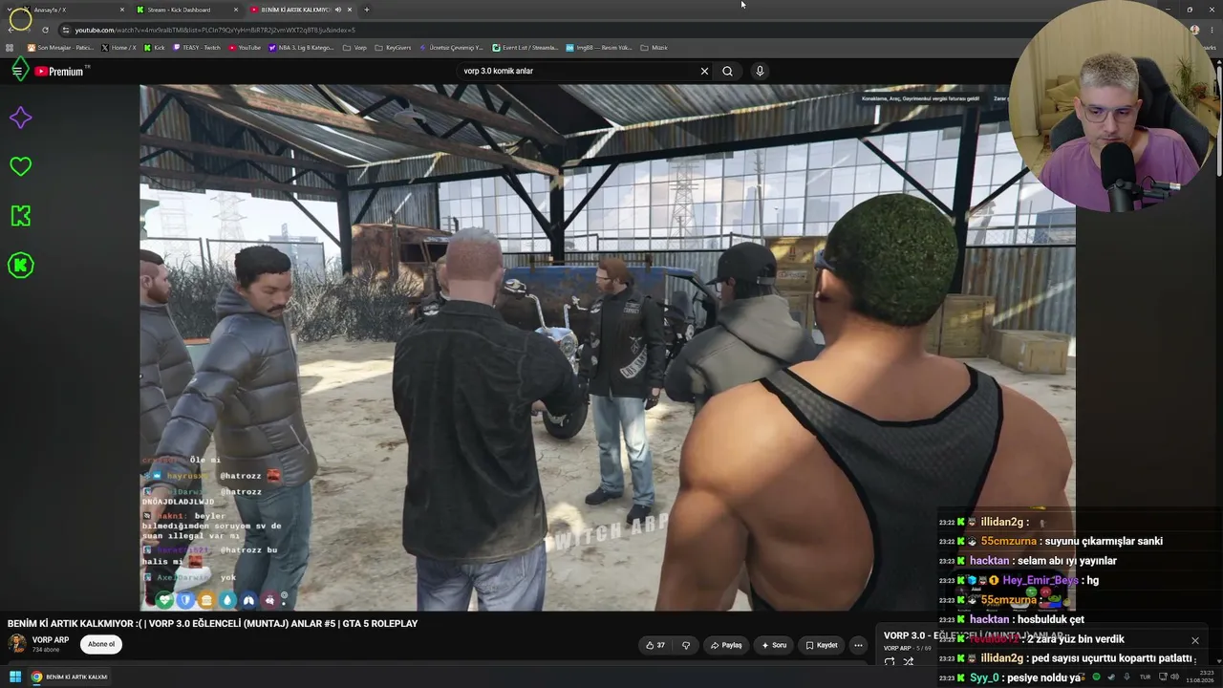Click the browser profile avatar icon
This screenshot has height=688, width=1223.
(1194, 30)
